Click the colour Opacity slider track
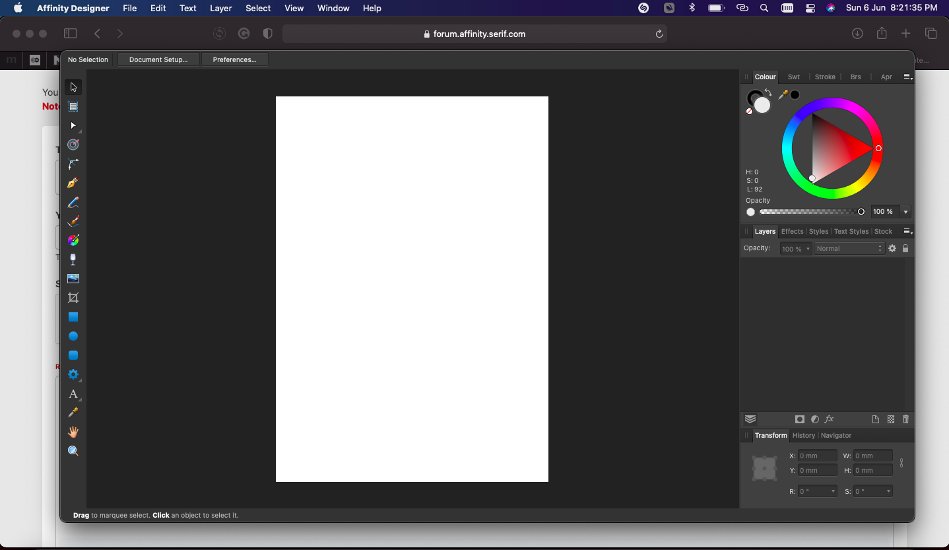 click(810, 212)
